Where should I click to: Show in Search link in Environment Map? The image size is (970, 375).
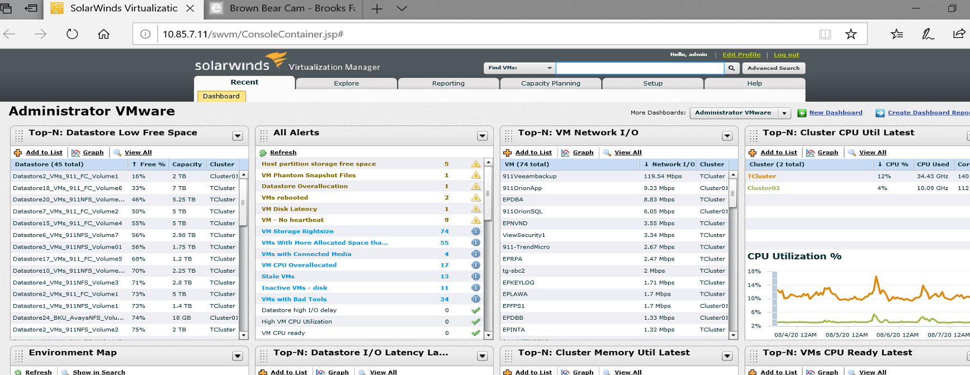(x=99, y=372)
